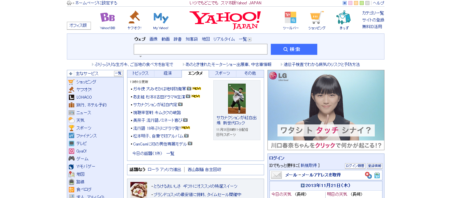Screen dimensions: 451x198
Task: Select 画像 search category
Action: 153,39
